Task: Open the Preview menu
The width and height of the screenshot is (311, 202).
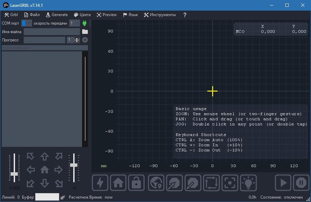Action: click(x=107, y=15)
